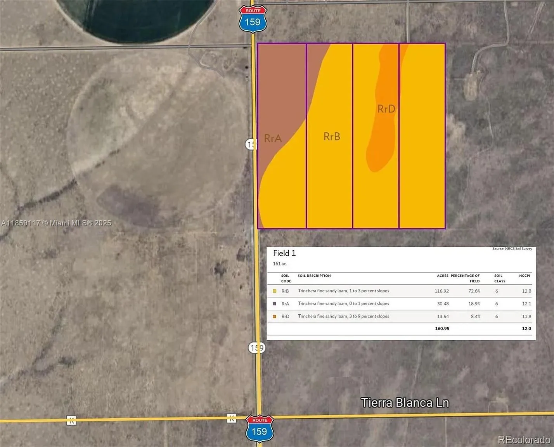This screenshot has height=447, width=554.
Task: Select the RrA label on the soil map
Action: tap(273, 139)
